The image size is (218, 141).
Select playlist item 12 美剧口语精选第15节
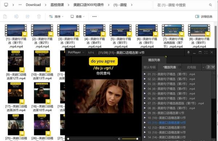[177, 128]
